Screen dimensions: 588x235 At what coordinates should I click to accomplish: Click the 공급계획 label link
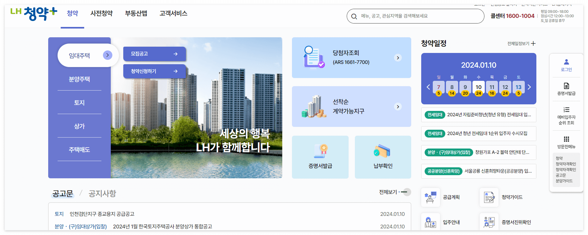tap(451, 197)
